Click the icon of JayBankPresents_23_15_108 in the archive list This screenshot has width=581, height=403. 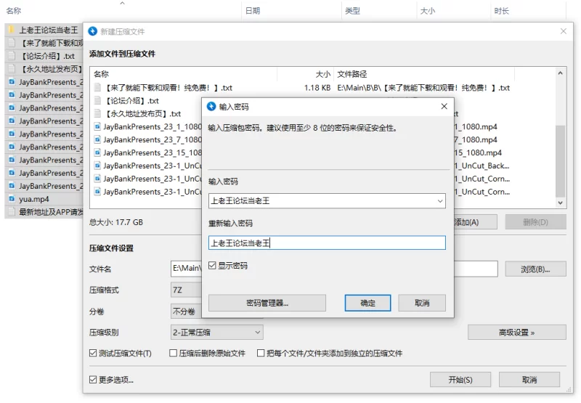point(97,152)
